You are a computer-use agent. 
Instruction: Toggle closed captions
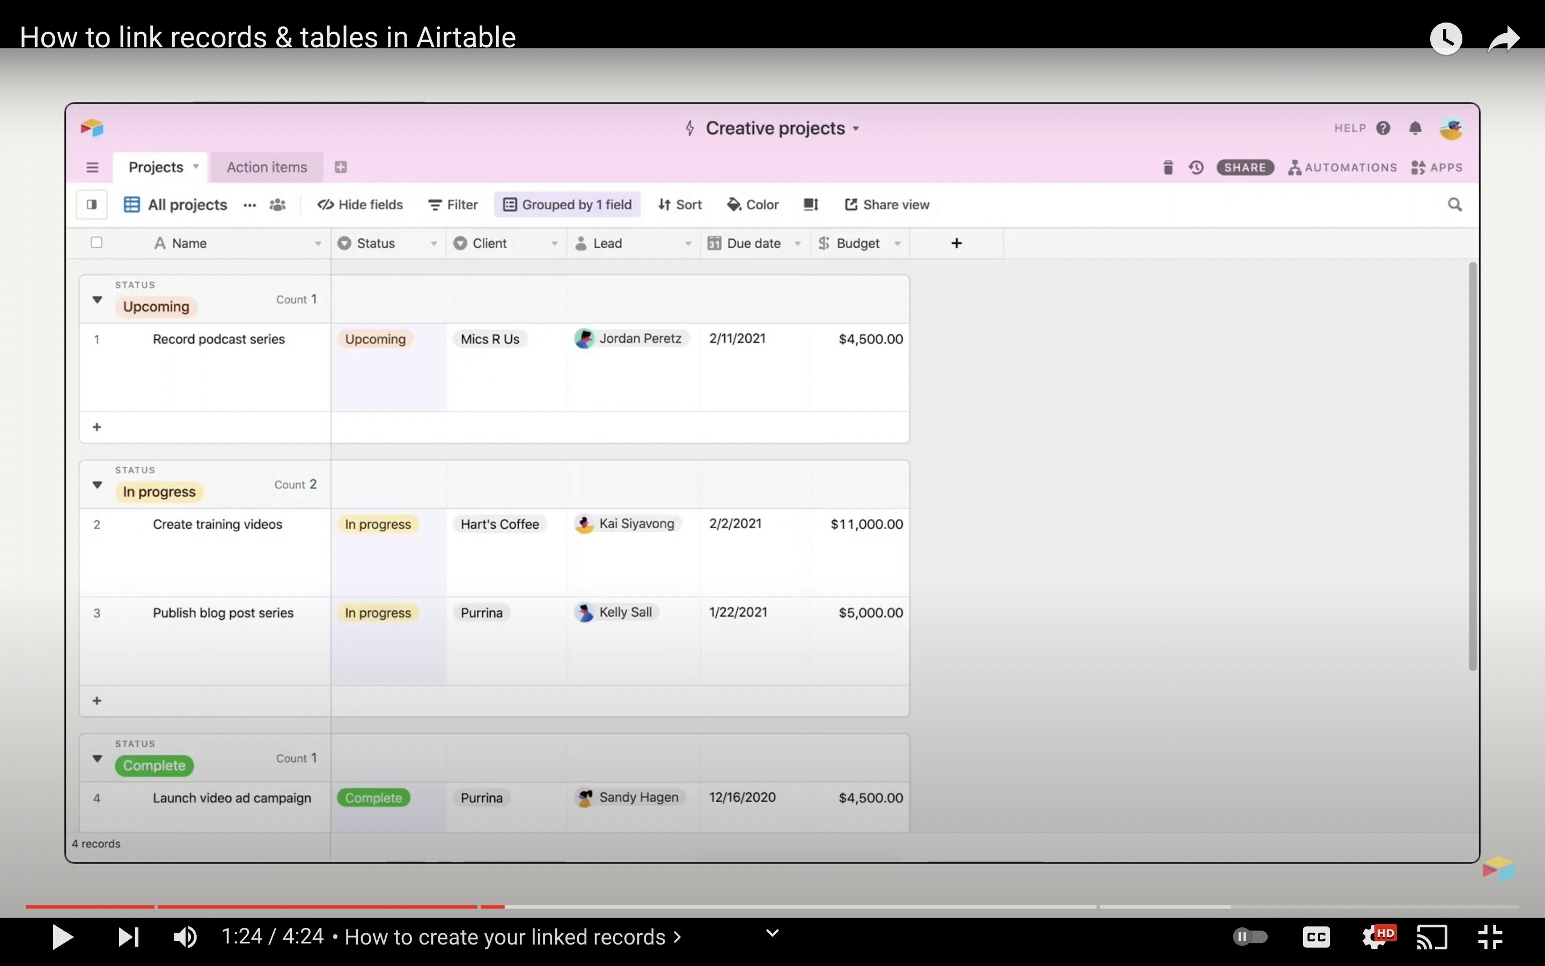tap(1316, 936)
